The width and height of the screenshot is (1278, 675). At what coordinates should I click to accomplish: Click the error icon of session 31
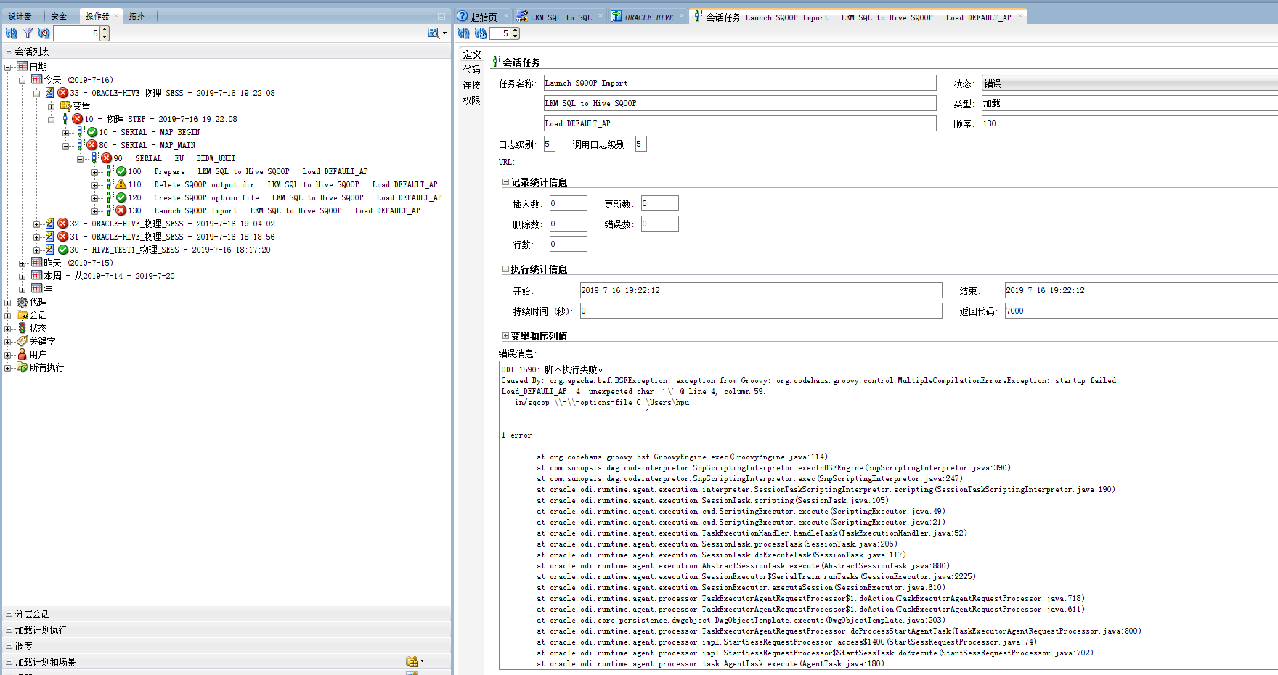[63, 237]
